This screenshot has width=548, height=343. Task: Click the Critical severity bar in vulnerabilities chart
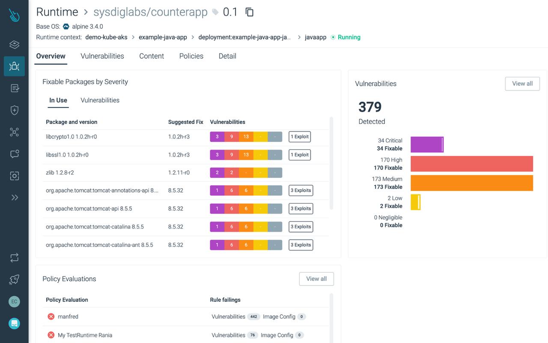(427, 144)
